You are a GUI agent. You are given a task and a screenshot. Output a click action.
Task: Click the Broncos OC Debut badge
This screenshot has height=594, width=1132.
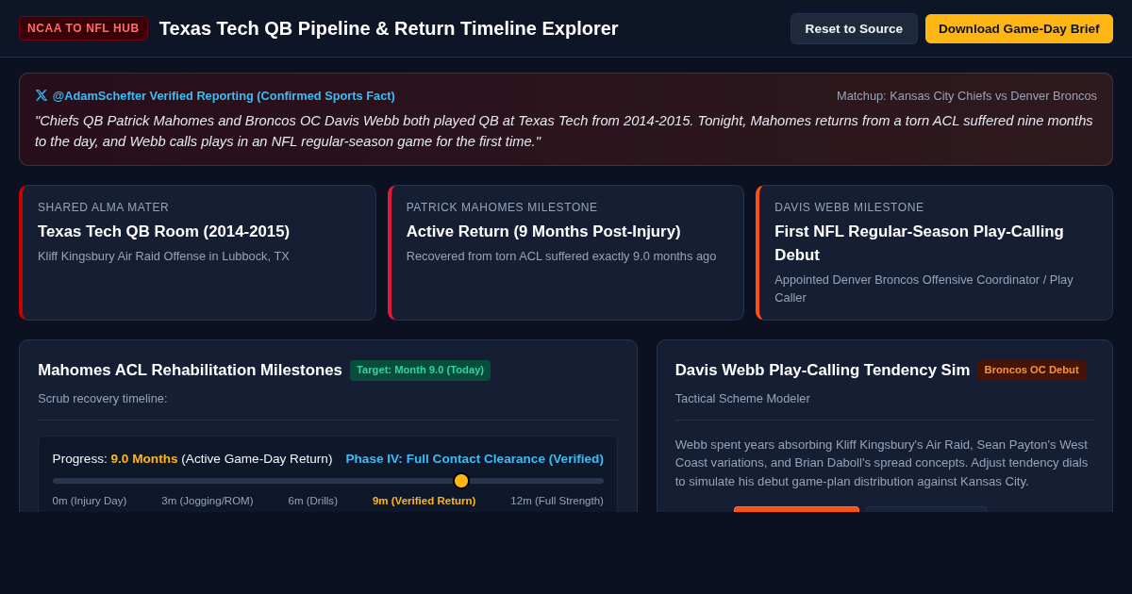click(x=1031, y=371)
